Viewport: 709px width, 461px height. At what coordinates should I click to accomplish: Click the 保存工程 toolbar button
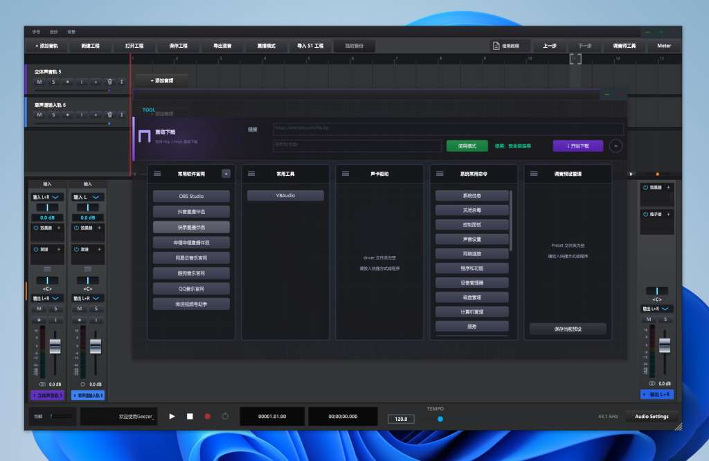(178, 46)
